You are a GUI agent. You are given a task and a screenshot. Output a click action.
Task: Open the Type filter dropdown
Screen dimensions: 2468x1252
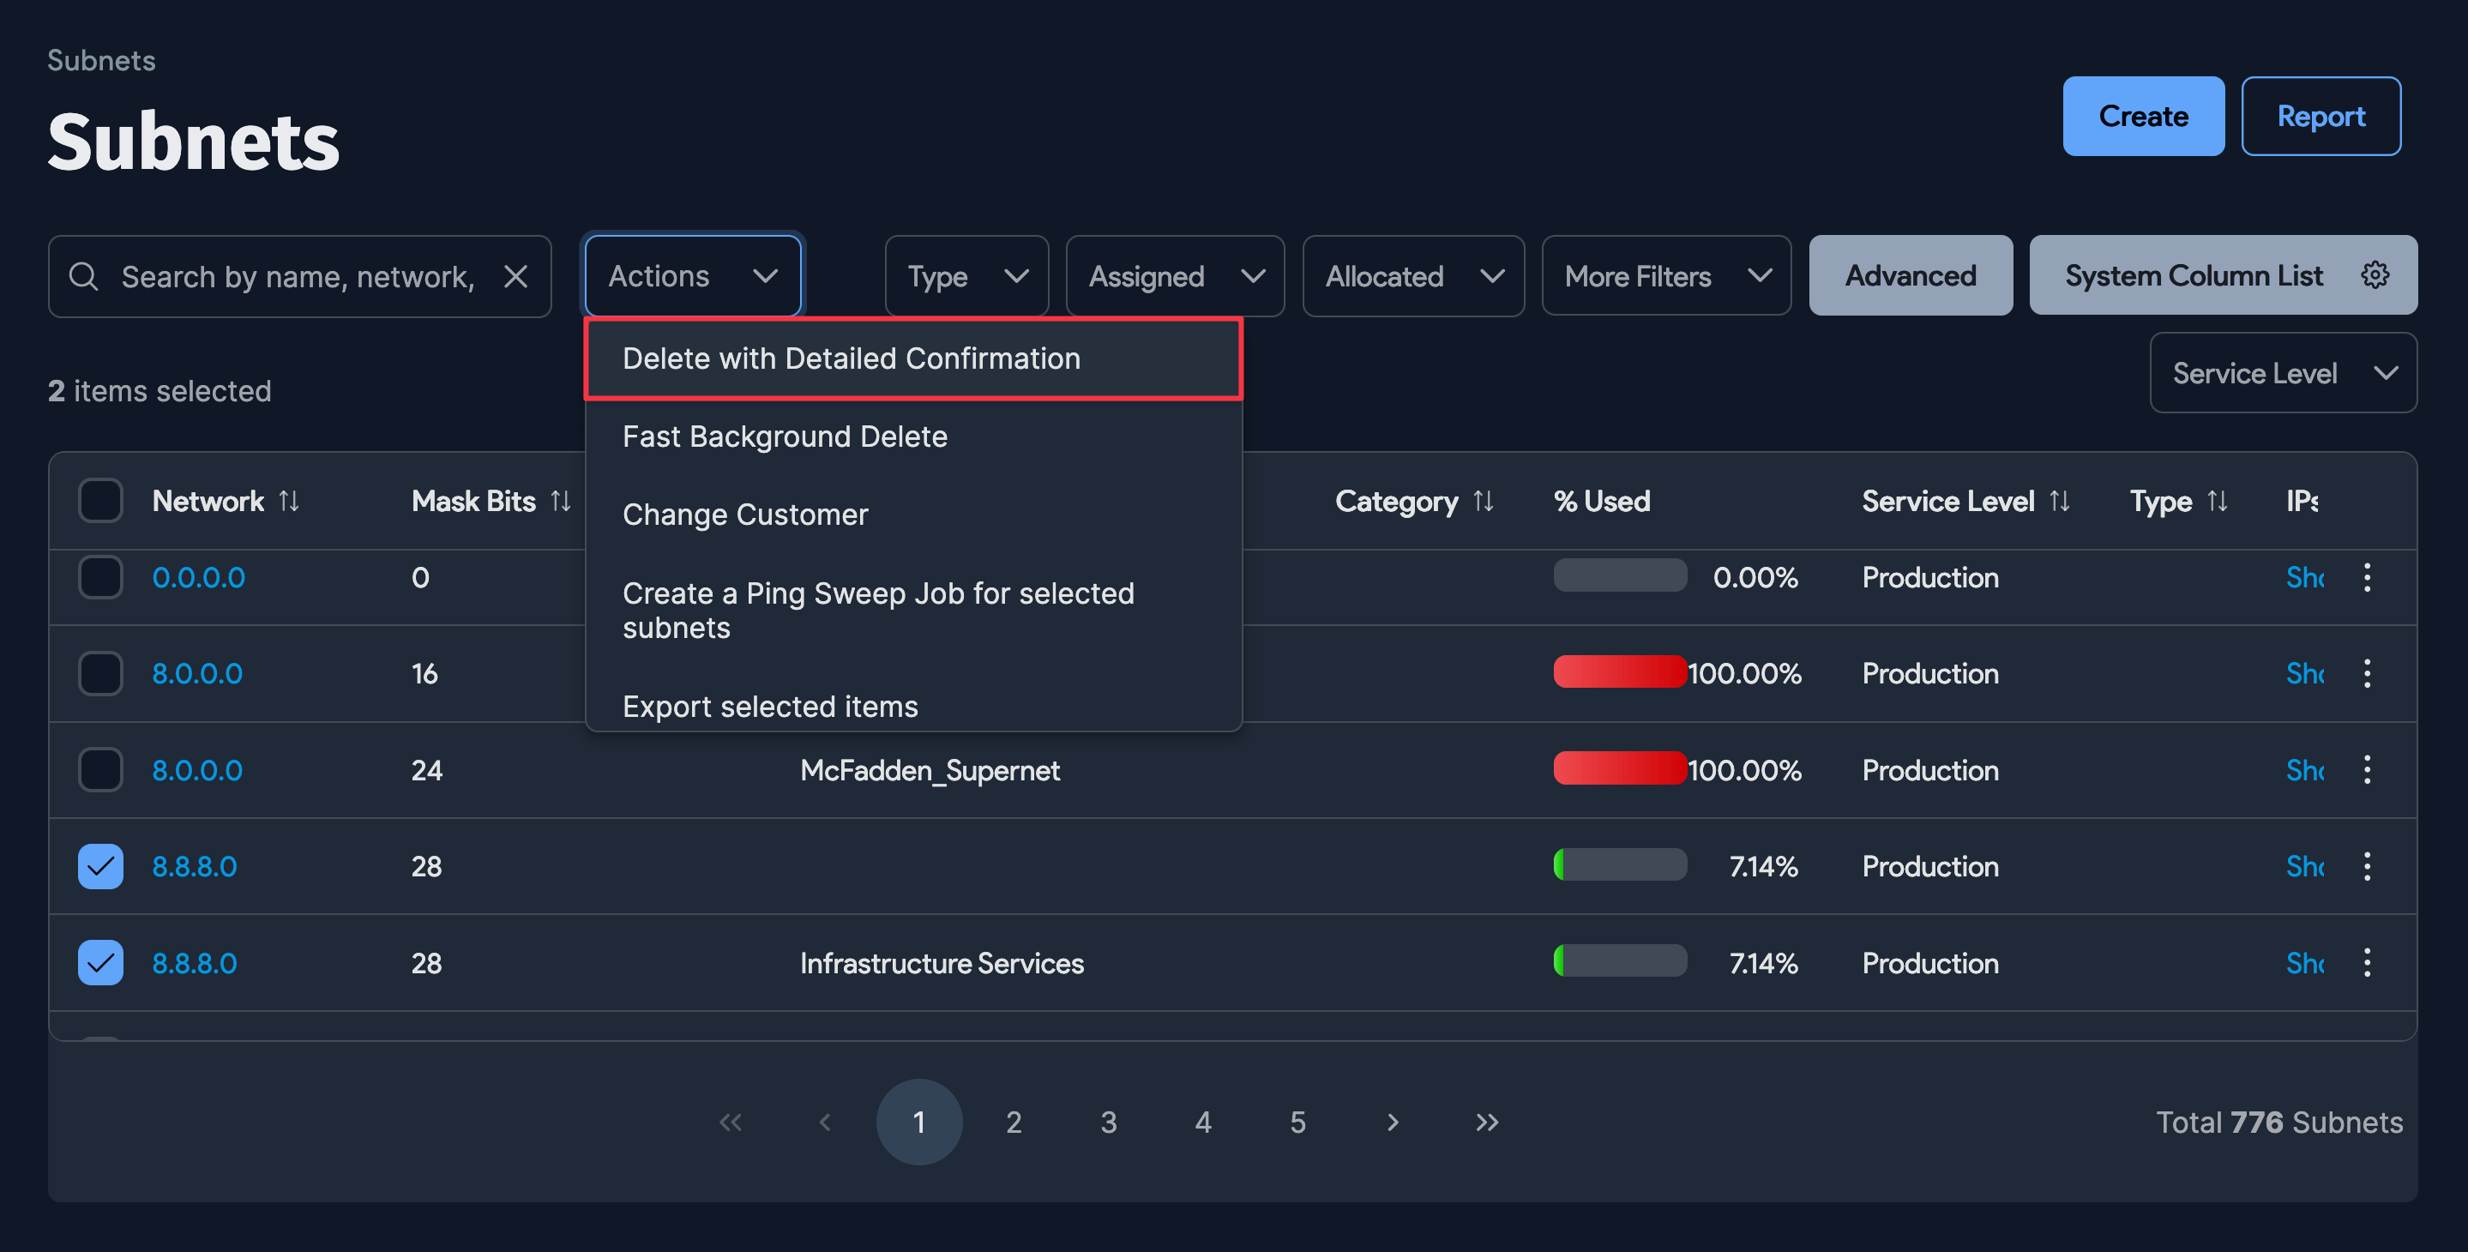click(966, 276)
